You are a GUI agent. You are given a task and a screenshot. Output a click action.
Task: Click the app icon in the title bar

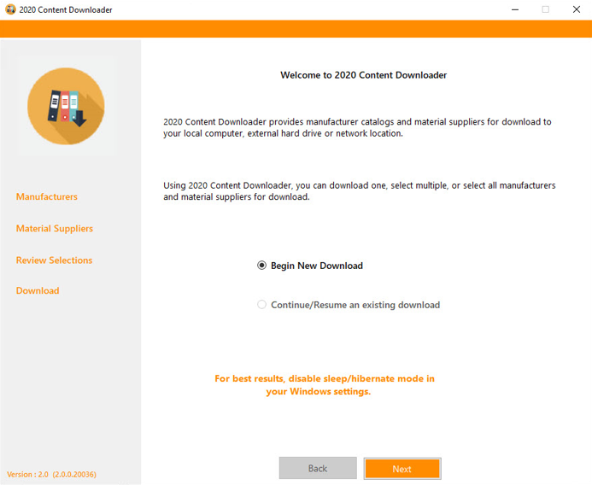click(x=10, y=9)
